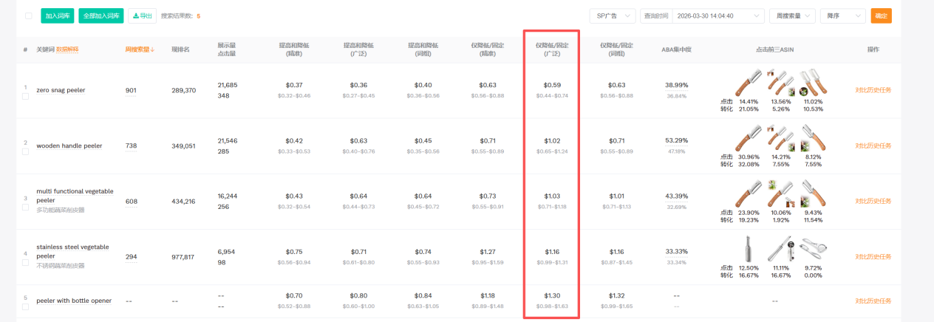The image size is (934, 322).
Task: Click the sort arrow beside 周搜索量 header
Action: click(x=153, y=50)
